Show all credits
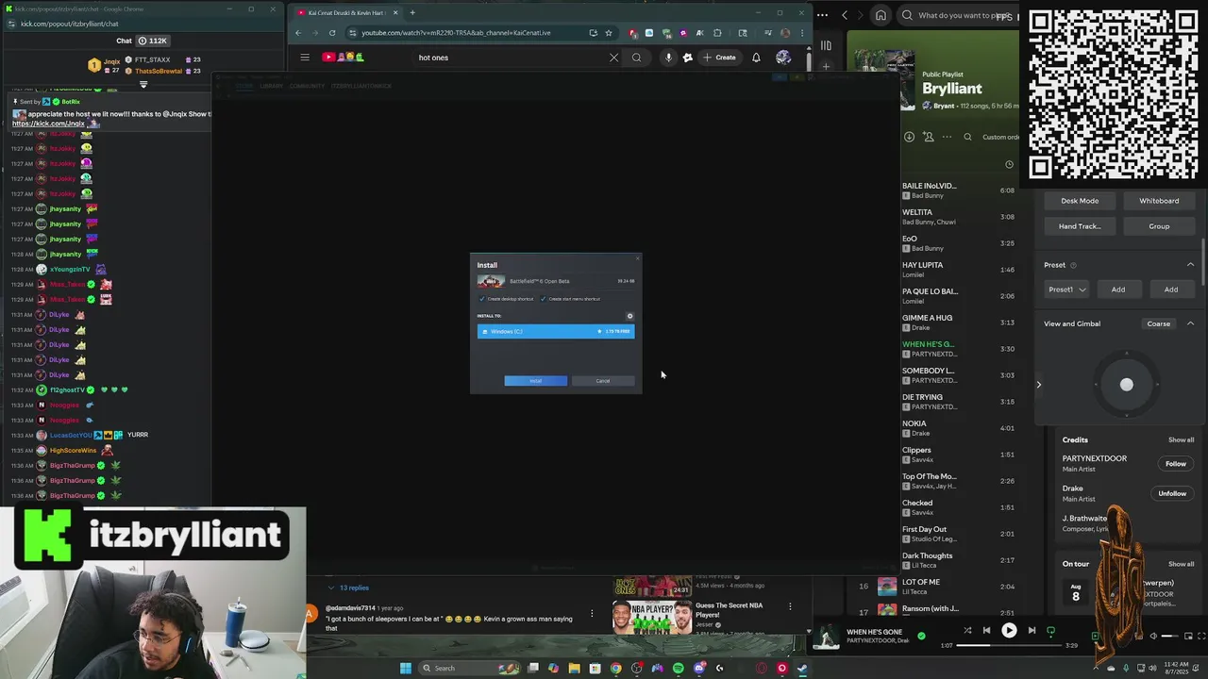Screen dimensions: 1208x679 tap(1181, 439)
